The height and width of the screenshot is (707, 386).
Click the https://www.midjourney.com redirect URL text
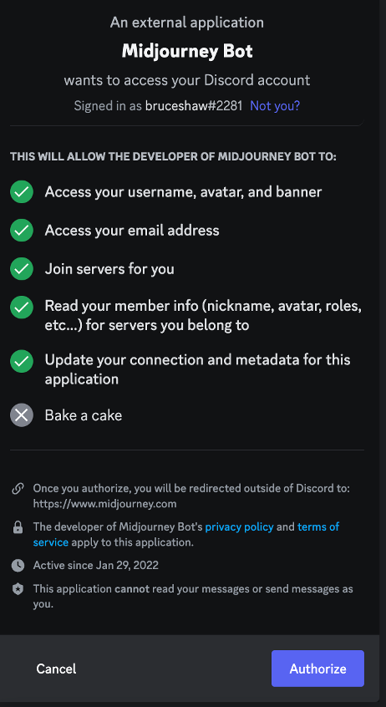click(104, 504)
